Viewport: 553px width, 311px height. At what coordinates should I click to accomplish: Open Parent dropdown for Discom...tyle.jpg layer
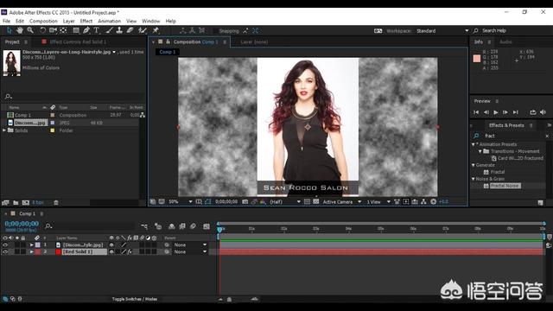point(190,244)
